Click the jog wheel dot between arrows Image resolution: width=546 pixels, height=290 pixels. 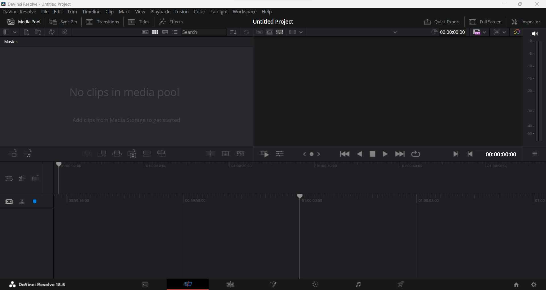point(312,154)
